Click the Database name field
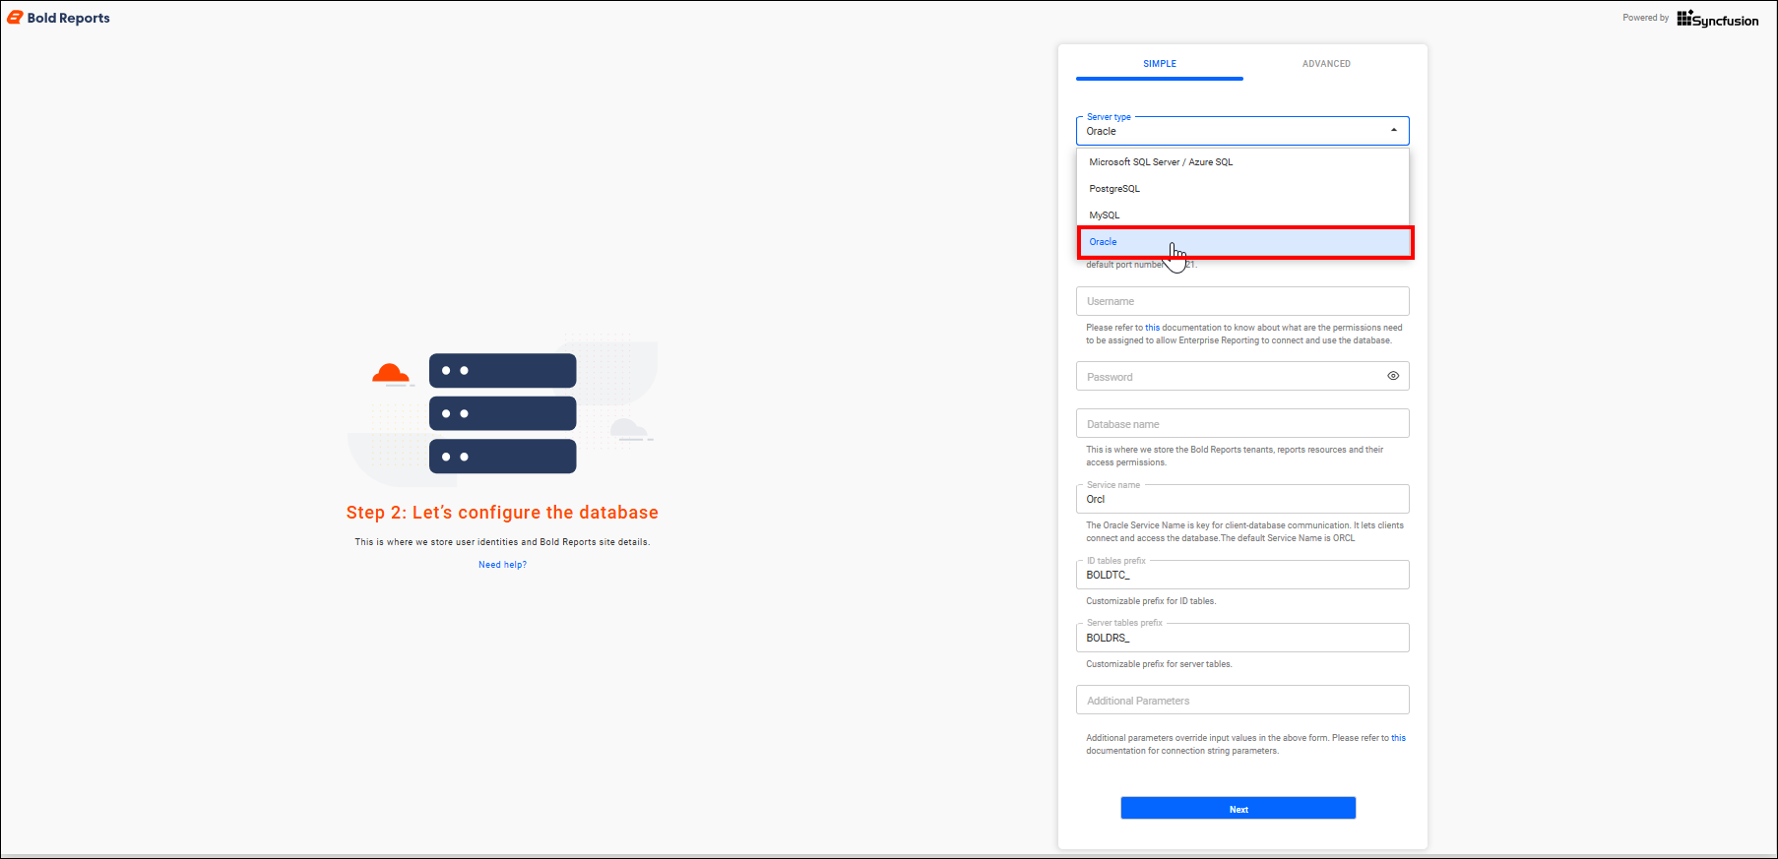Viewport: 1778px width, 859px height. pos(1242,424)
